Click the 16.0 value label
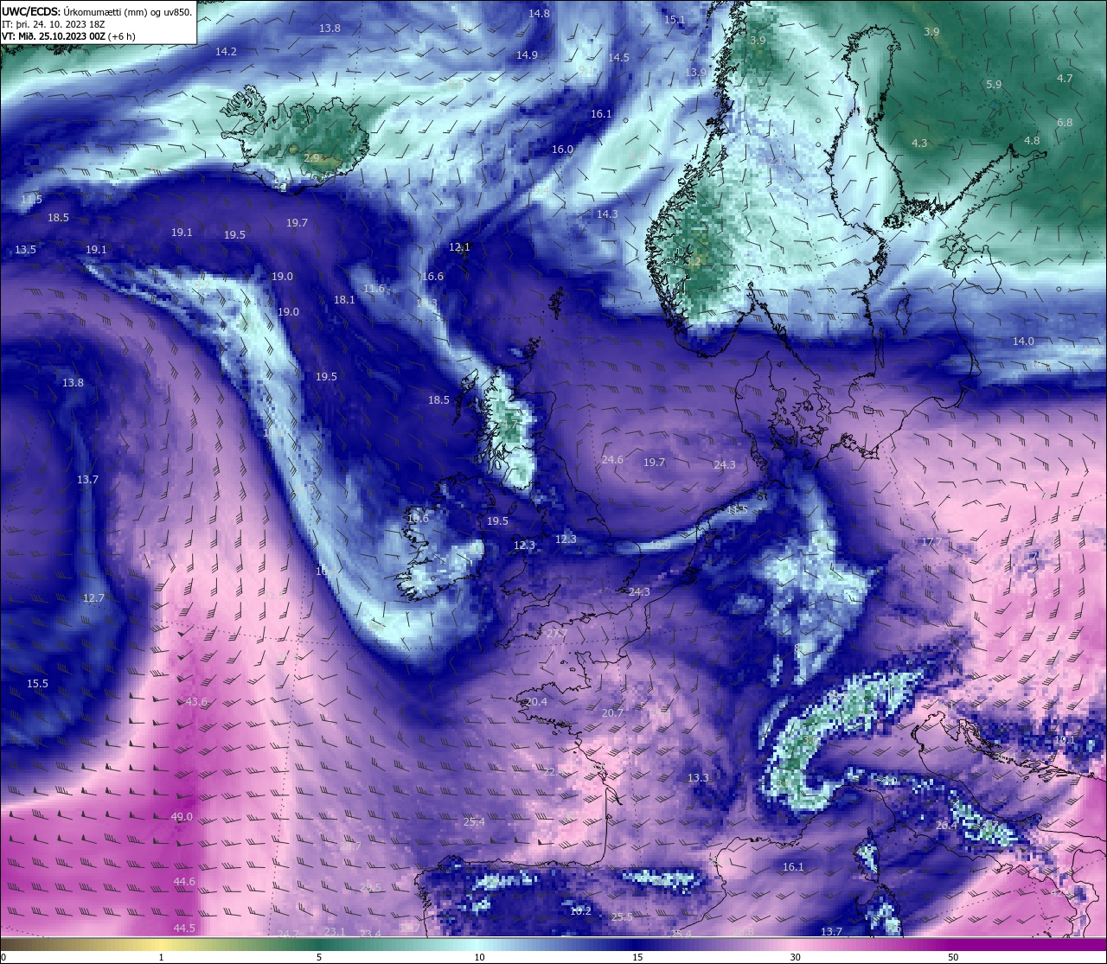This screenshot has height=964, width=1107. 562,150
